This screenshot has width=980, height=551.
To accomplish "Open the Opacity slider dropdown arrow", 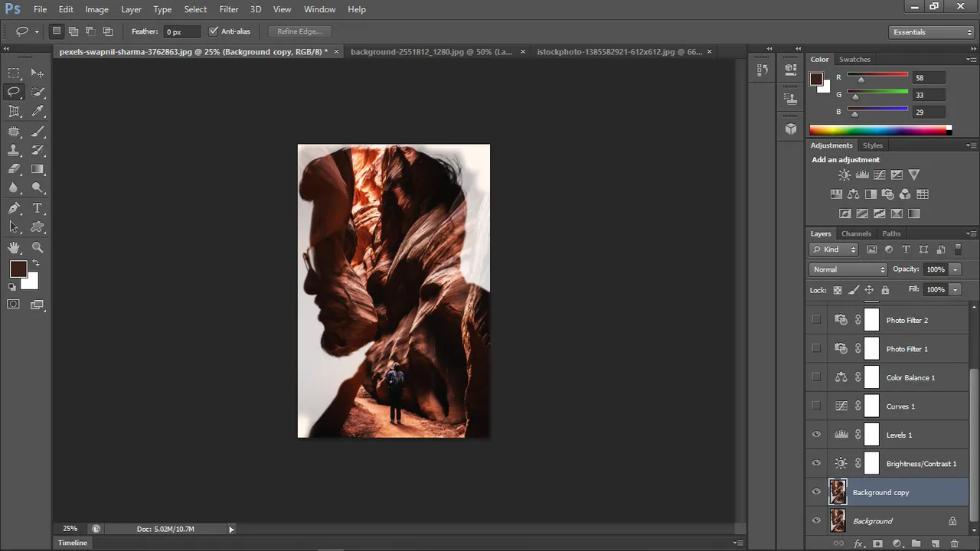I will (x=955, y=269).
